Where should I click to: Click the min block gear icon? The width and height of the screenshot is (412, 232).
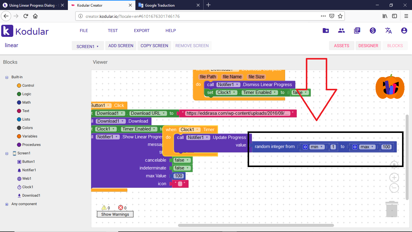point(305,147)
